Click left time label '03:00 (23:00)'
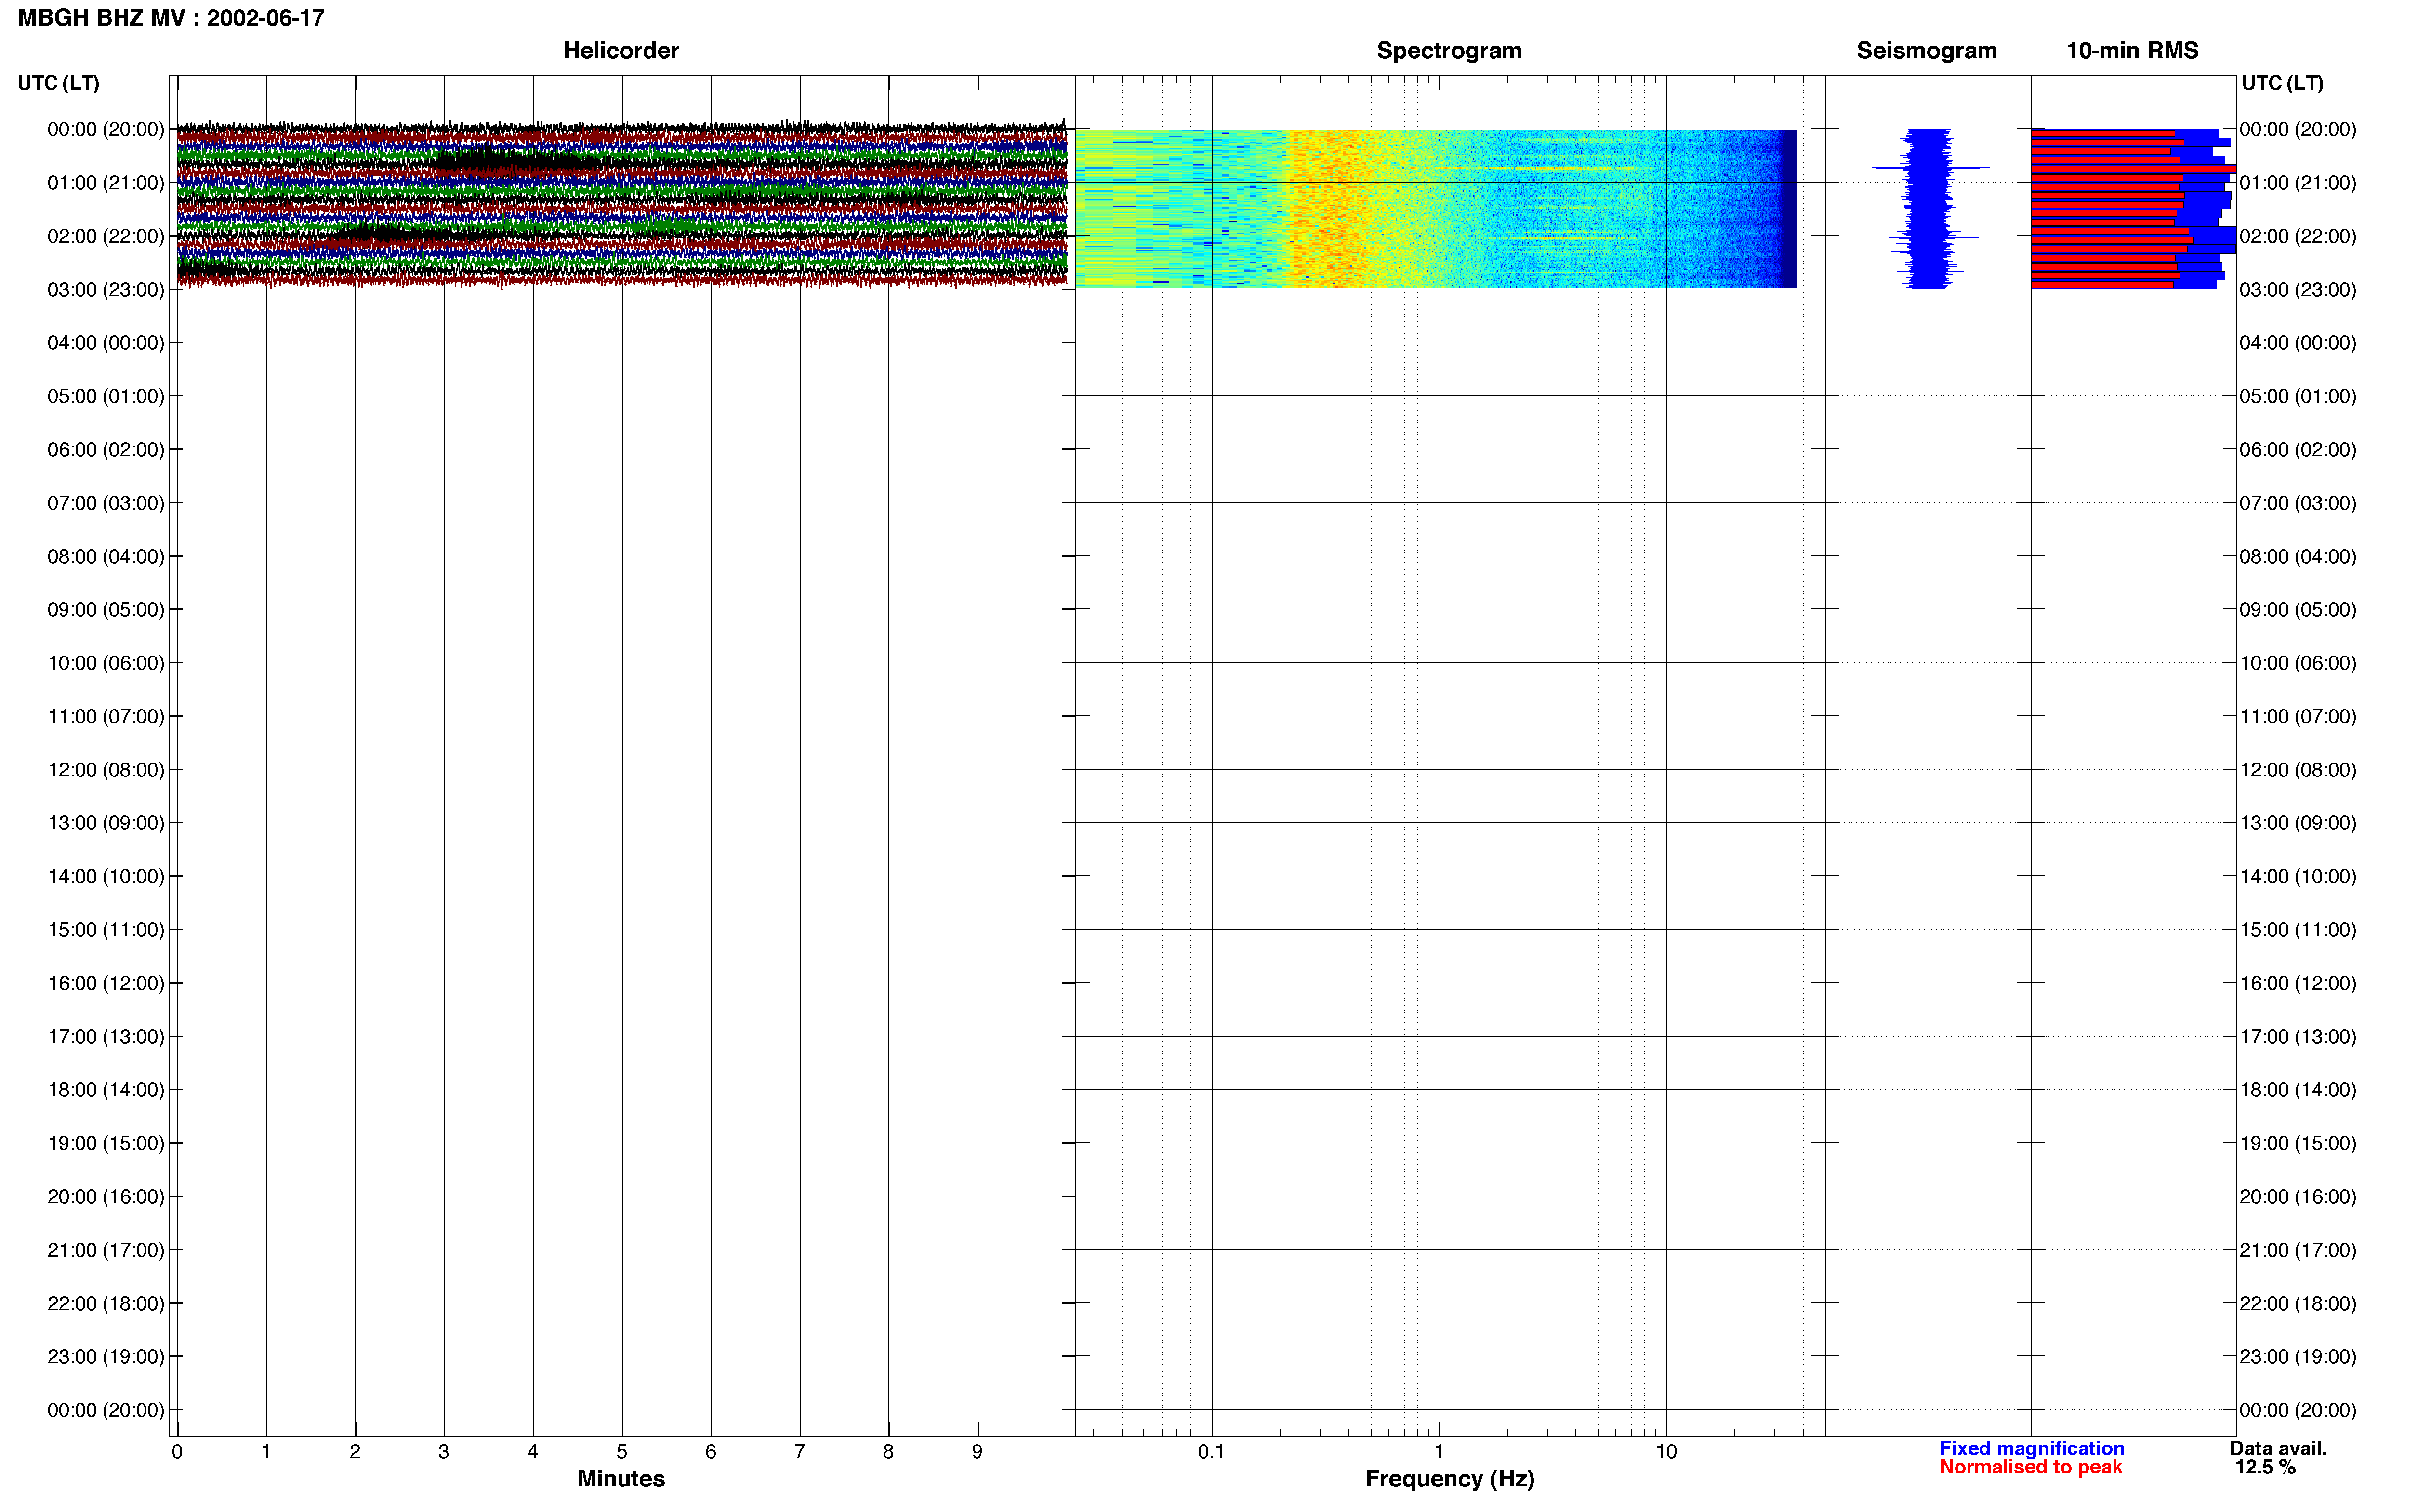 tap(106, 290)
